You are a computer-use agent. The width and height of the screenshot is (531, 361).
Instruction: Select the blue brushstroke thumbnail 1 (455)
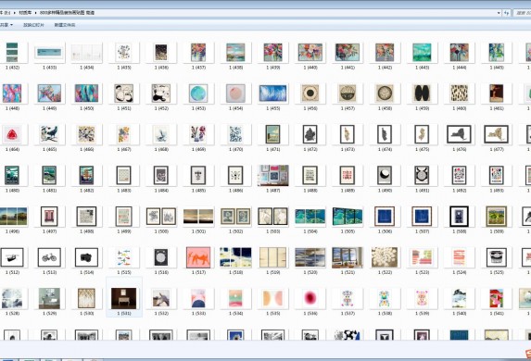point(273,93)
